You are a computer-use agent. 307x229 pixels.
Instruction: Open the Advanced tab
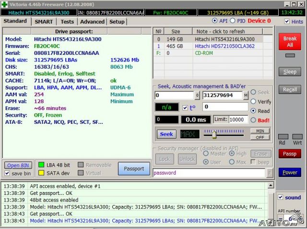point(92,22)
